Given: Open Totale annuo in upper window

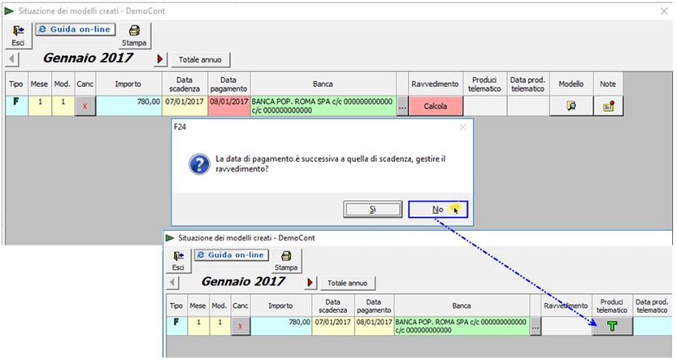Looking at the screenshot, I should [x=200, y=59].
